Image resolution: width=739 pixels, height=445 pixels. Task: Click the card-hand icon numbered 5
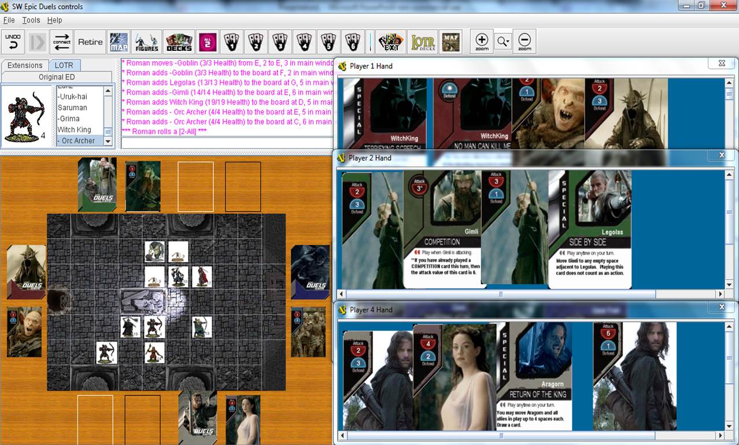328,42
